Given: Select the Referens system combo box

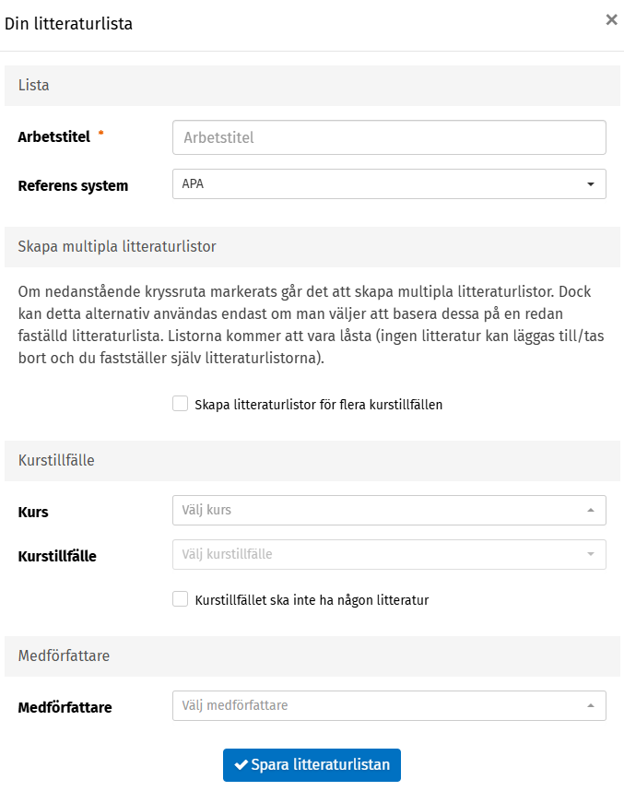Looking at the screenshot, I should click(x=387, y=183).
